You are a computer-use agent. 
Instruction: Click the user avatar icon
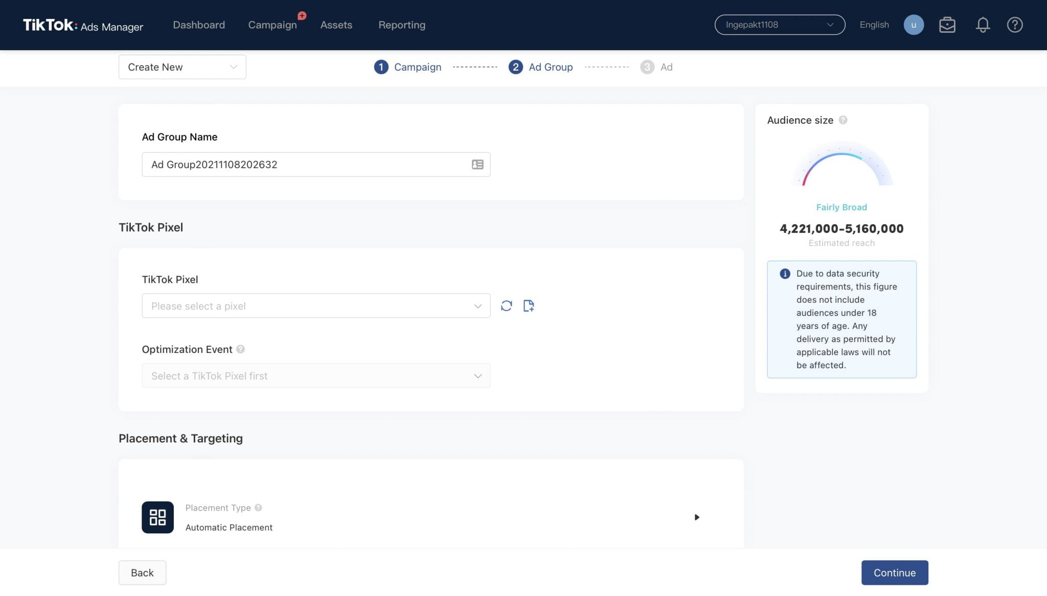pos(913,25)
